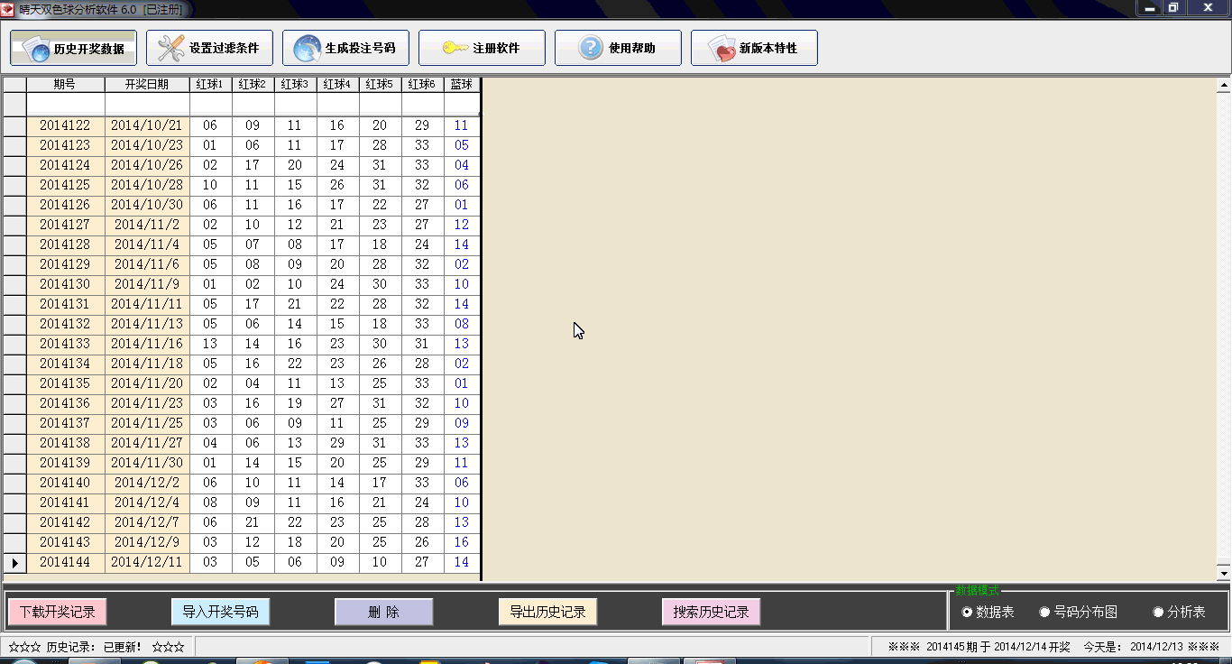
Task: Click the current row arrow indicator for 2014144
Action: 14,562
